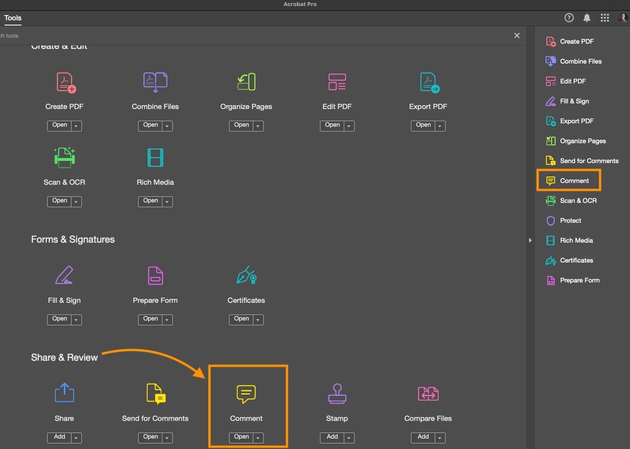Click the Share upload icon
The image size is (630, 449).
tap(65, 392)
